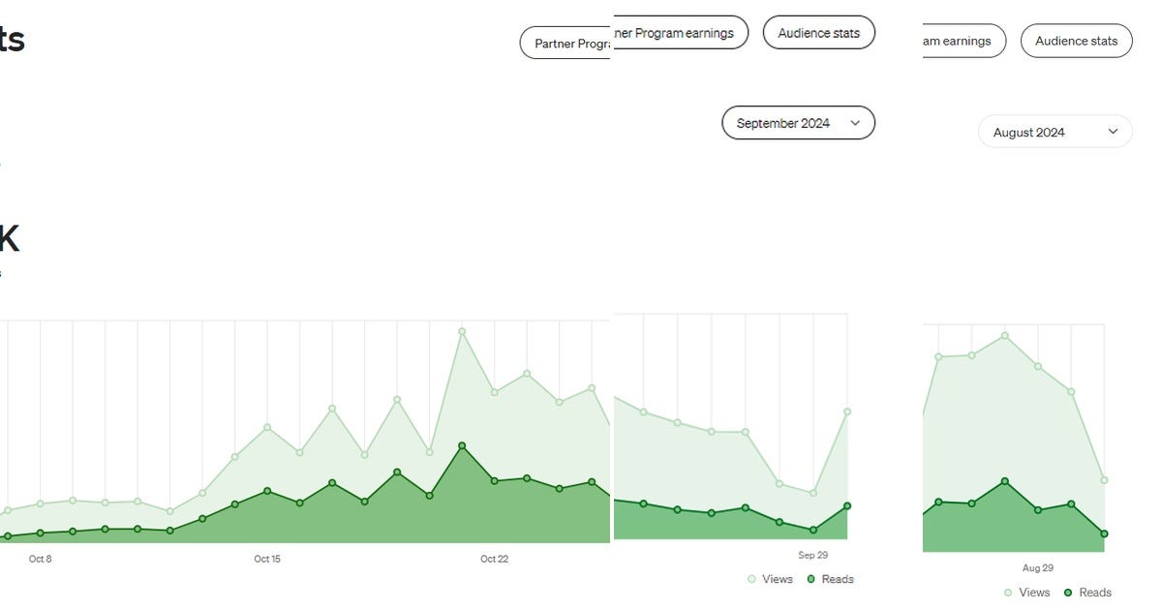Screen dimensions: 1162x610
Task: Open the August 2024 month selector
Action: click(x=1055, y=131)
